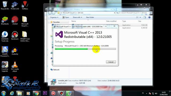Click the setup progress bar
The width and height of the screenshot is (171, 96).
(x=85, y=49)
